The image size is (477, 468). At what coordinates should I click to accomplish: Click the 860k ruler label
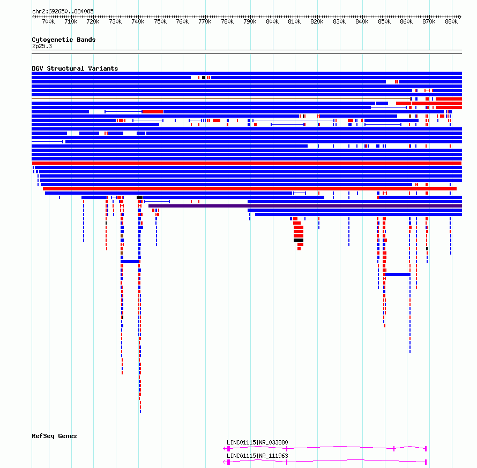406,22
